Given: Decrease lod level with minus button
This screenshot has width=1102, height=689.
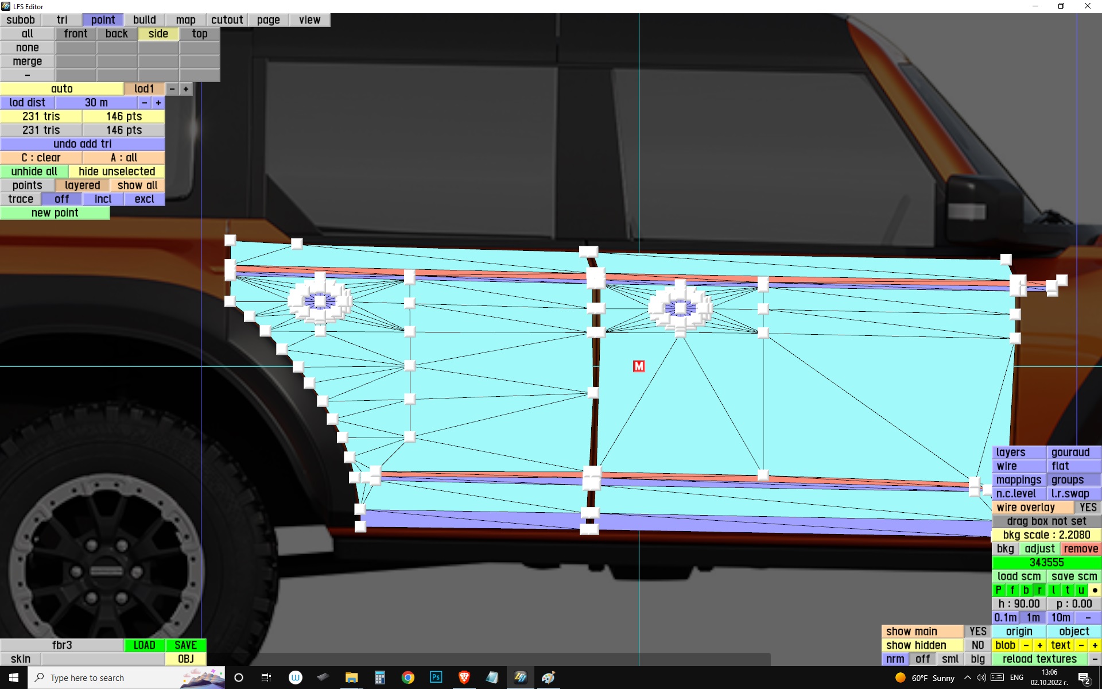Looking at the screenshot, I should [x=172, y=89].
